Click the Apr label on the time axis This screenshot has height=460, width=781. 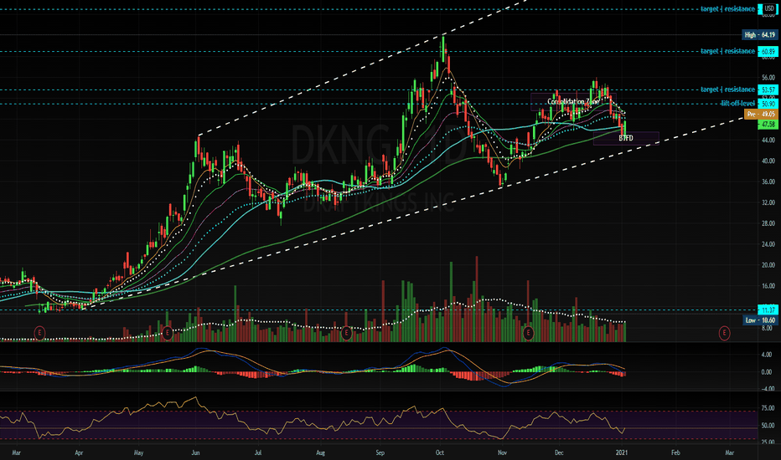(79, 453)
